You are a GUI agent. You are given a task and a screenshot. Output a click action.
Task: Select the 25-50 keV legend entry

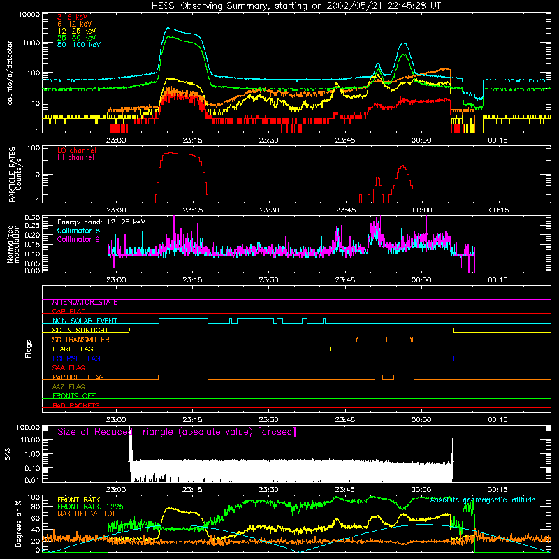point(76,38)
